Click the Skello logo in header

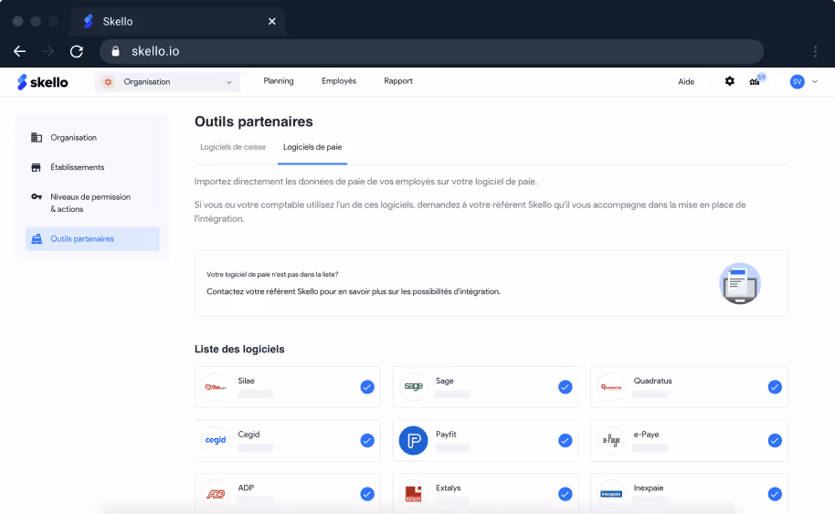tap(43, 82)
